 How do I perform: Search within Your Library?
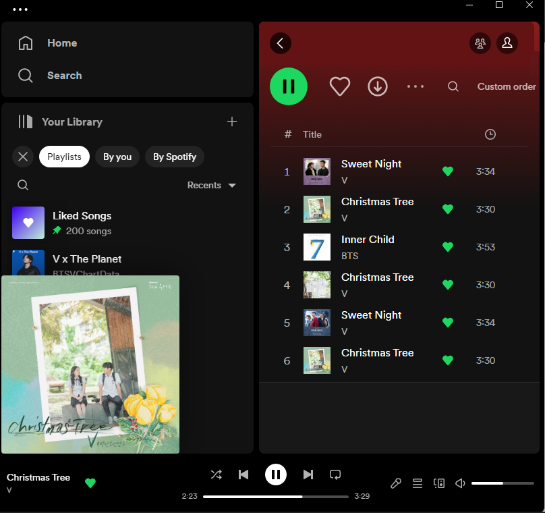23,185
